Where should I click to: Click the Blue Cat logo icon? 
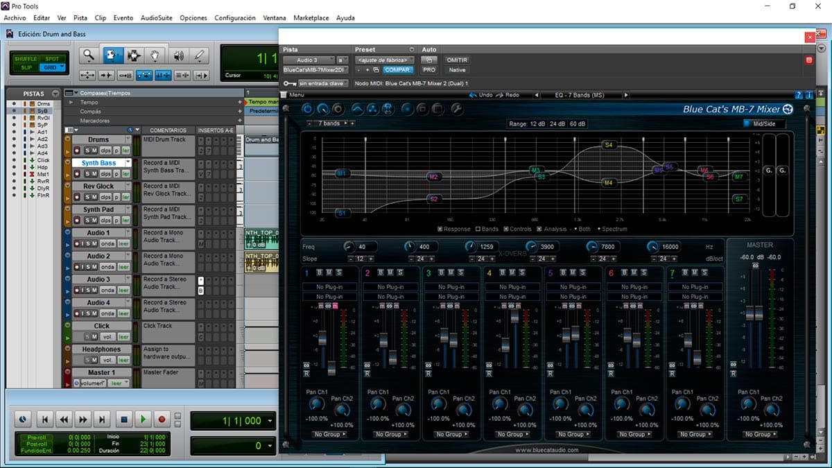coord(788,109)
